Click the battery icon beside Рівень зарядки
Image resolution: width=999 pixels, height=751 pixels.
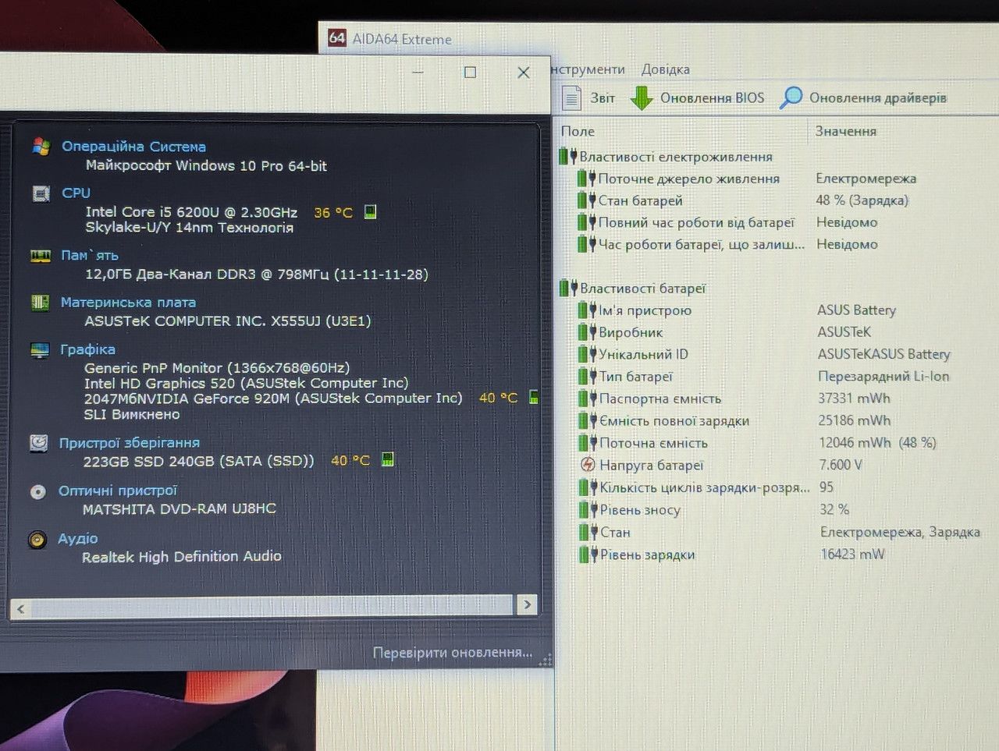click(x=588, y=554)
